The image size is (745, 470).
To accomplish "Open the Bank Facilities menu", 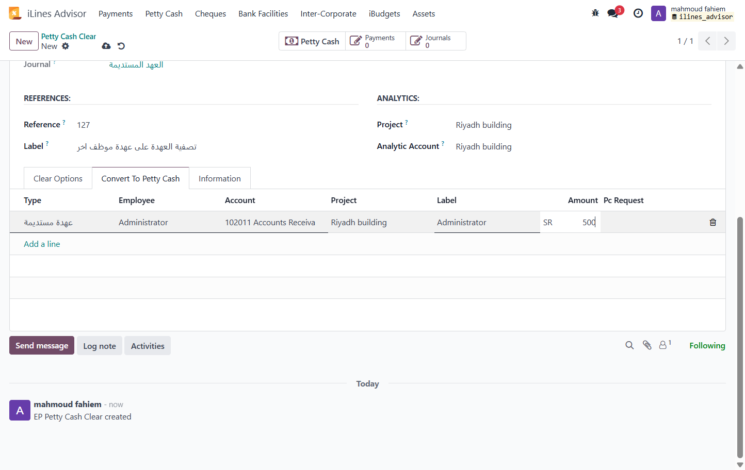I will tap(263, 14).
